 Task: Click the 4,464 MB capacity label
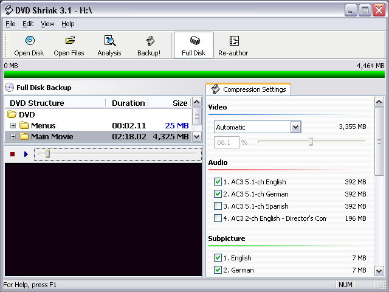click(x=371, y=66)
